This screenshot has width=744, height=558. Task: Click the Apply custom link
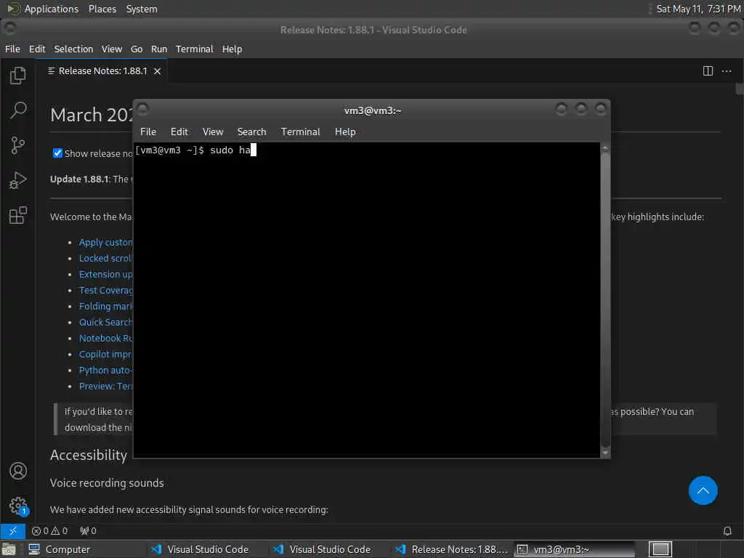point(105,242)
